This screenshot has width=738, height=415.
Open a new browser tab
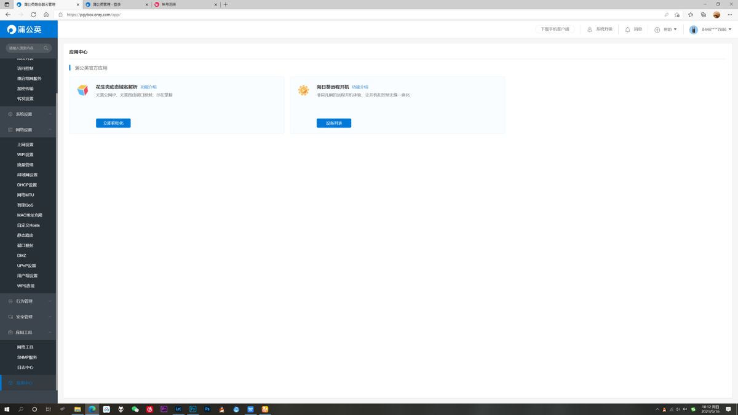click(226, 4)
